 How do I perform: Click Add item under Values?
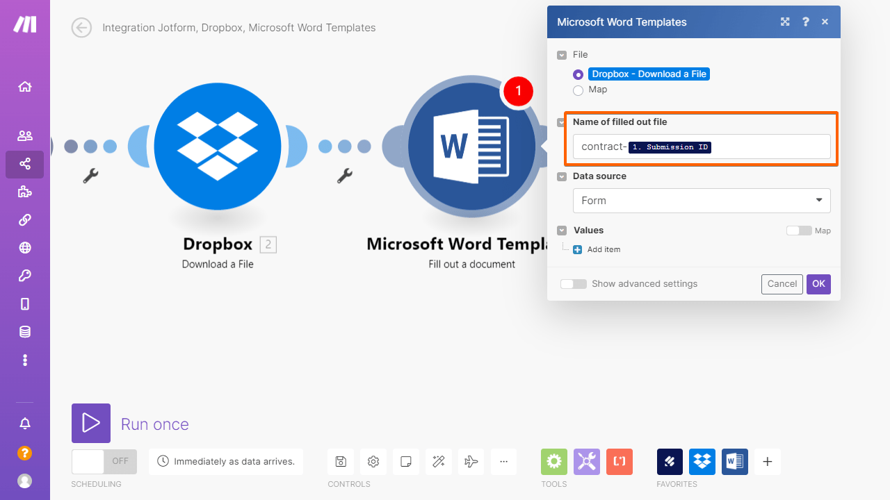tap(597, 249)
